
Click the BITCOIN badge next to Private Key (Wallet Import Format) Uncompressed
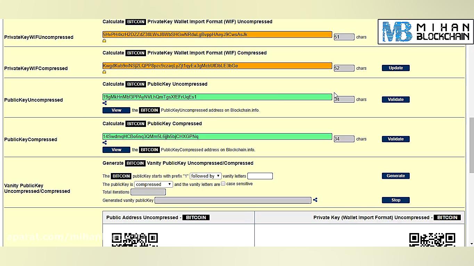(x=447, y=217)
